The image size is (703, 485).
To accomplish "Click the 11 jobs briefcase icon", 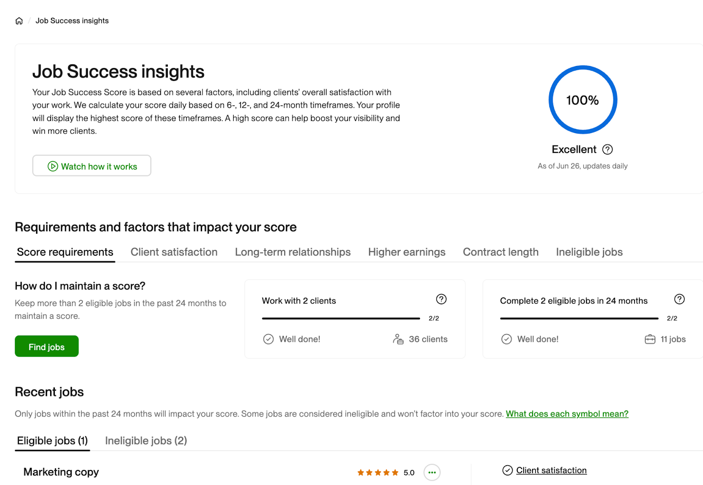I will [650, 339].
